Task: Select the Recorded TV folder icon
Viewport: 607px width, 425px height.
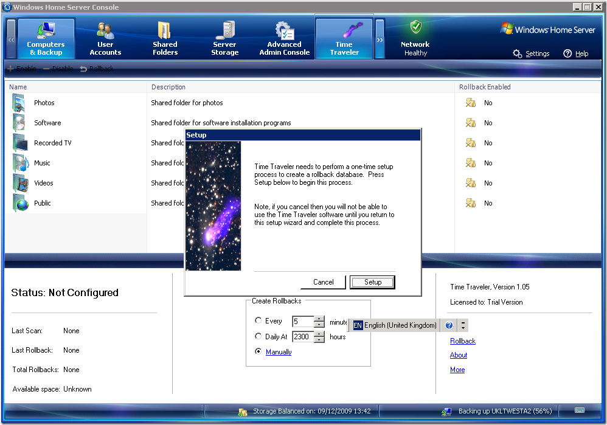Action: (x=20, y=143)
